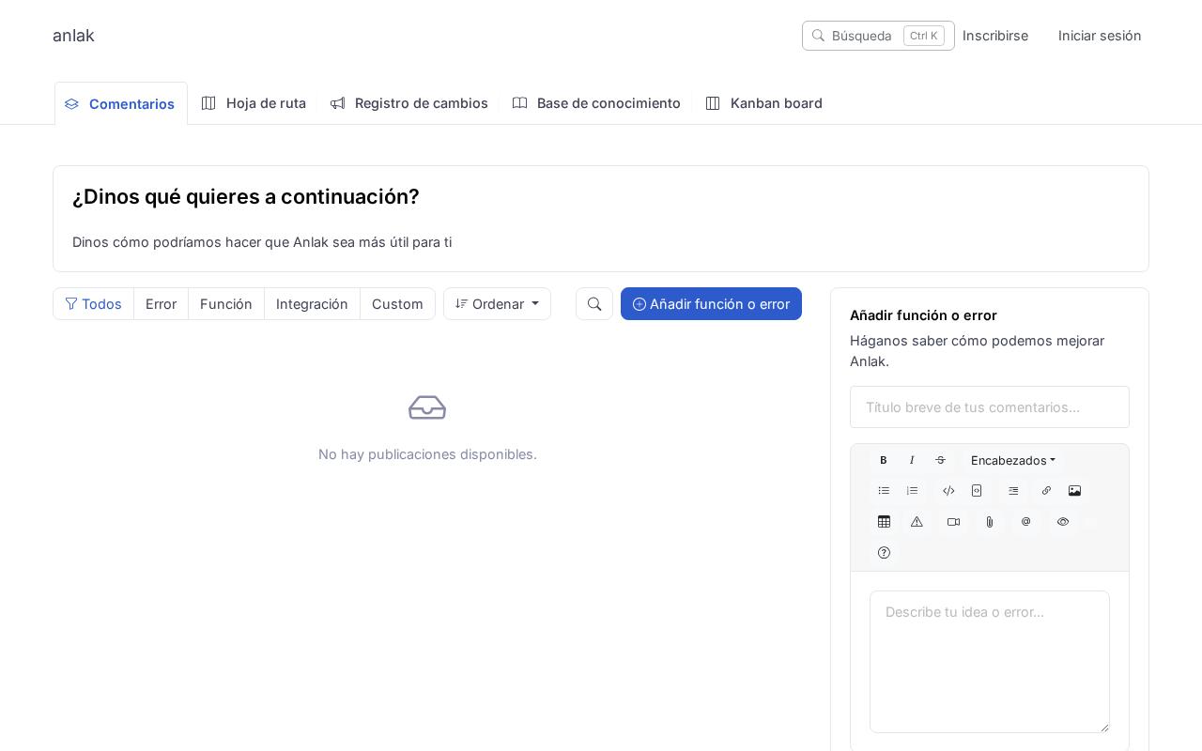1202x751 pixels.
Task: Insert a table in the editor
Action: click(x=884, y=521)
